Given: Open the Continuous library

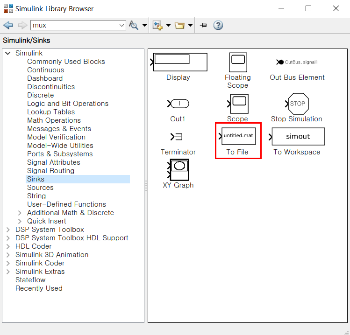Looking at the screenshot, I should point(45,70).
